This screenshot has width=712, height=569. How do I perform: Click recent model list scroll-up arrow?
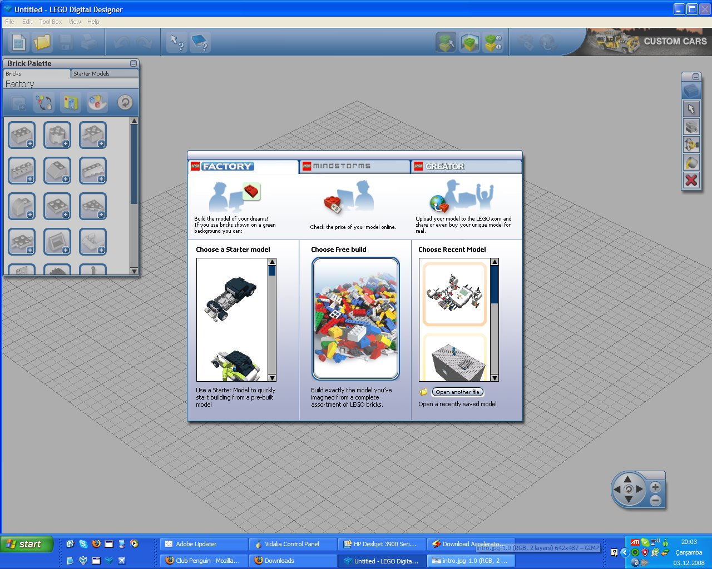[495, 262]
